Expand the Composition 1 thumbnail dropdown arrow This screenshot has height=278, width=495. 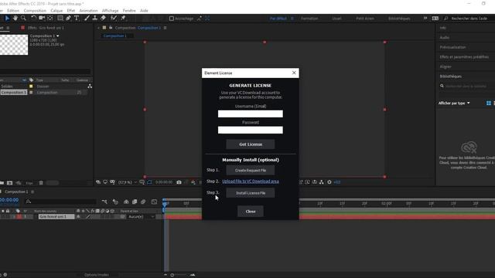(57, 36)
